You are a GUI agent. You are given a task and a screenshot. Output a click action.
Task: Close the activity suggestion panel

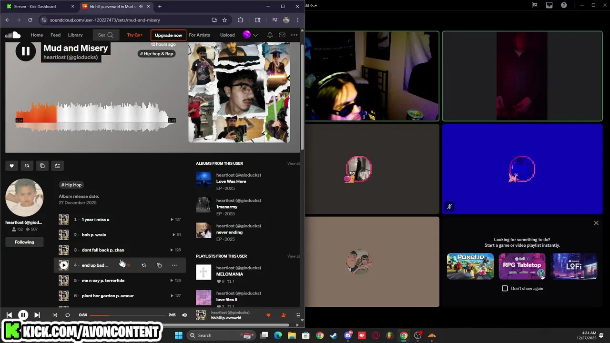click(596, 223)
